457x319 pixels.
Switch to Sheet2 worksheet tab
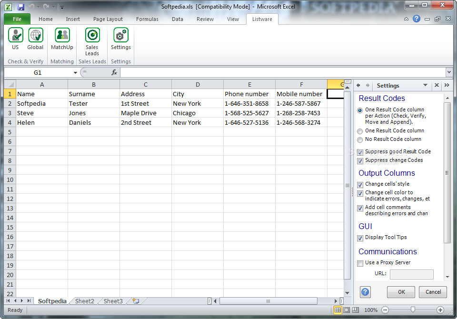click(85, 301)
